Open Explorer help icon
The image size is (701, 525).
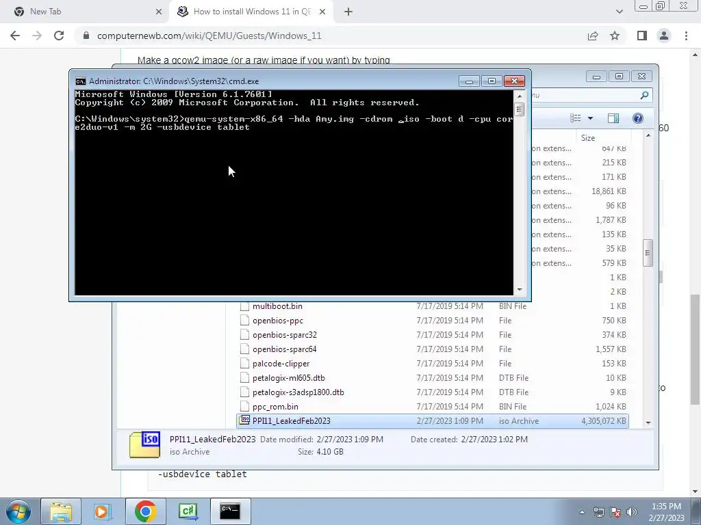point(638,118)
